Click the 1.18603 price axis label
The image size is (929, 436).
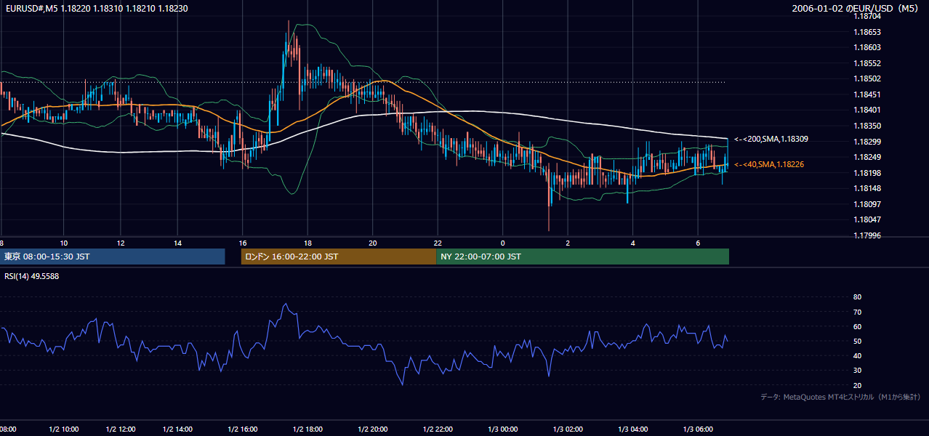click(867, 47)
